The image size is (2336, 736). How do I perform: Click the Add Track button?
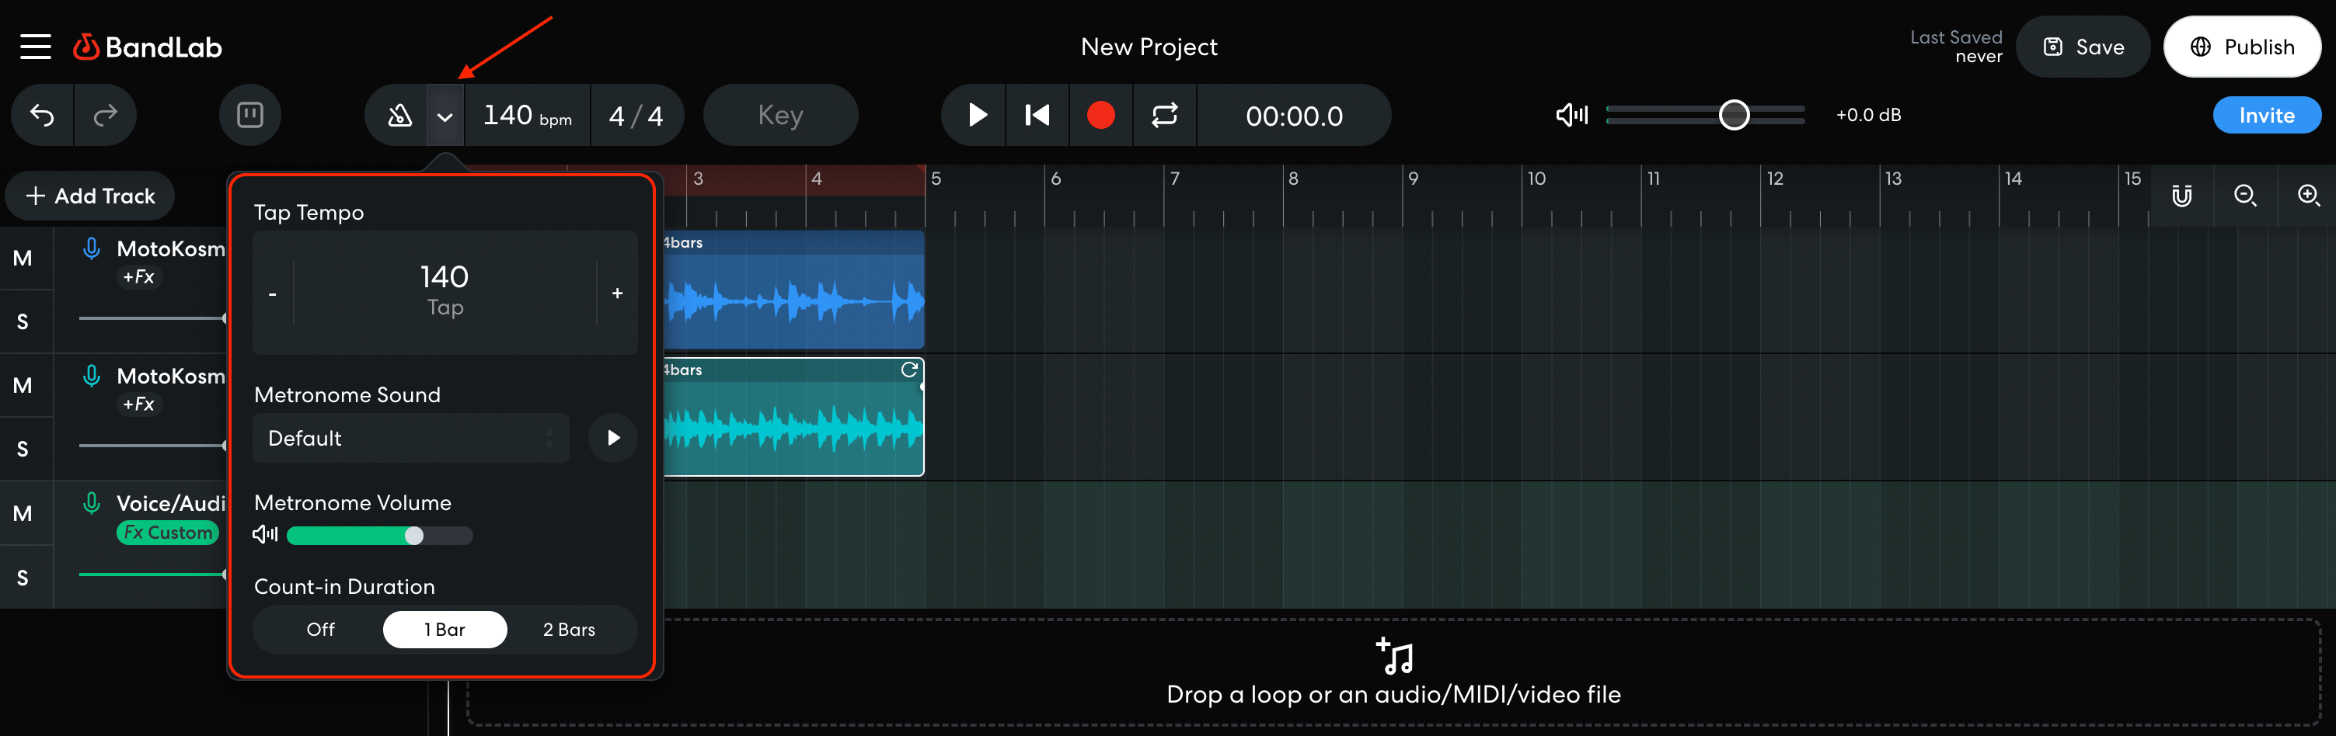tap(89, 196)
